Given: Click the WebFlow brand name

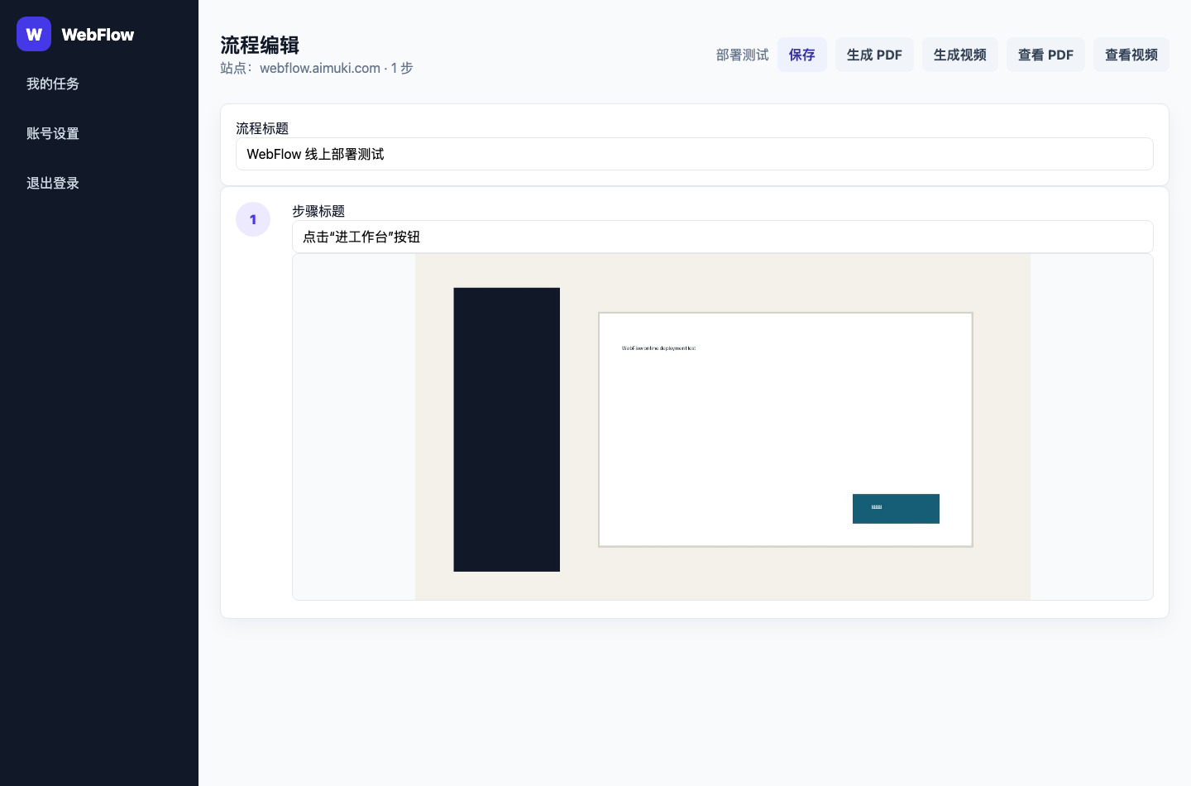Looking at the screenshot, I should 98,35.
